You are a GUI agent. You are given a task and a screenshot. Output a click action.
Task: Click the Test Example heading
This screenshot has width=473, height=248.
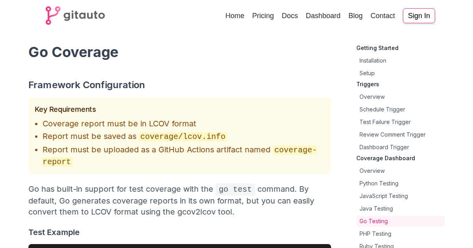tap(54, 232)
